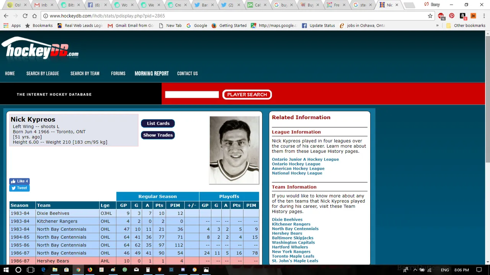The height and width of the screenshot is (275, 490).
Task: Open Washington Capitals team link
Action: pos(293,243)
